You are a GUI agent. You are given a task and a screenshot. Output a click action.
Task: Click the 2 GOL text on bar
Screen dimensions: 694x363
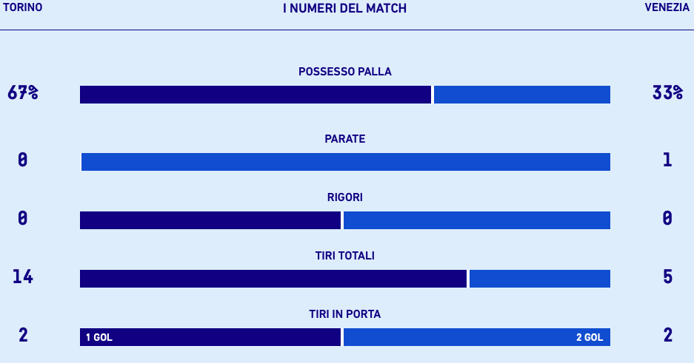[590, 338]
